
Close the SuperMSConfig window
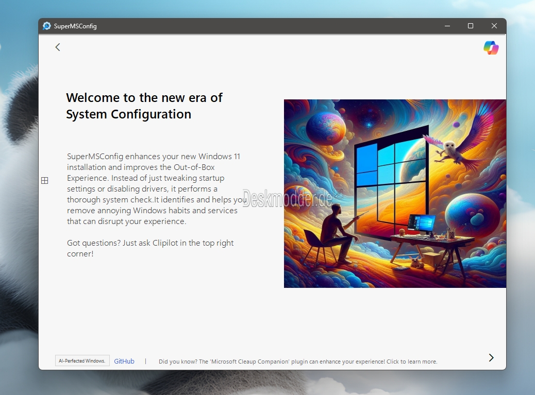point(494,26)
